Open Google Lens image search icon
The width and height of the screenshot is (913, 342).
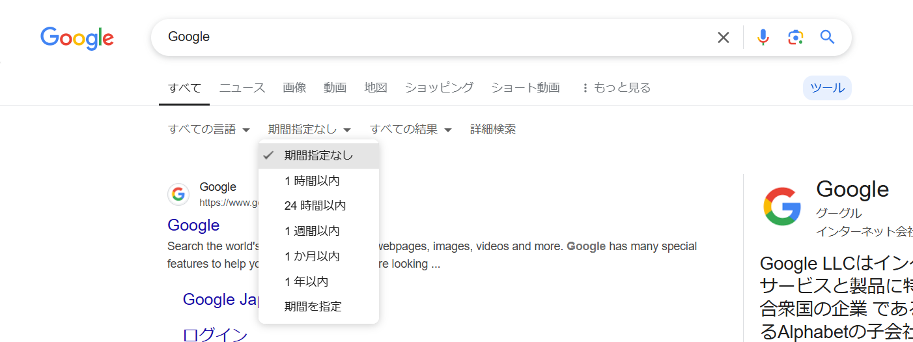pyautogui.click(x=795, y=37)
